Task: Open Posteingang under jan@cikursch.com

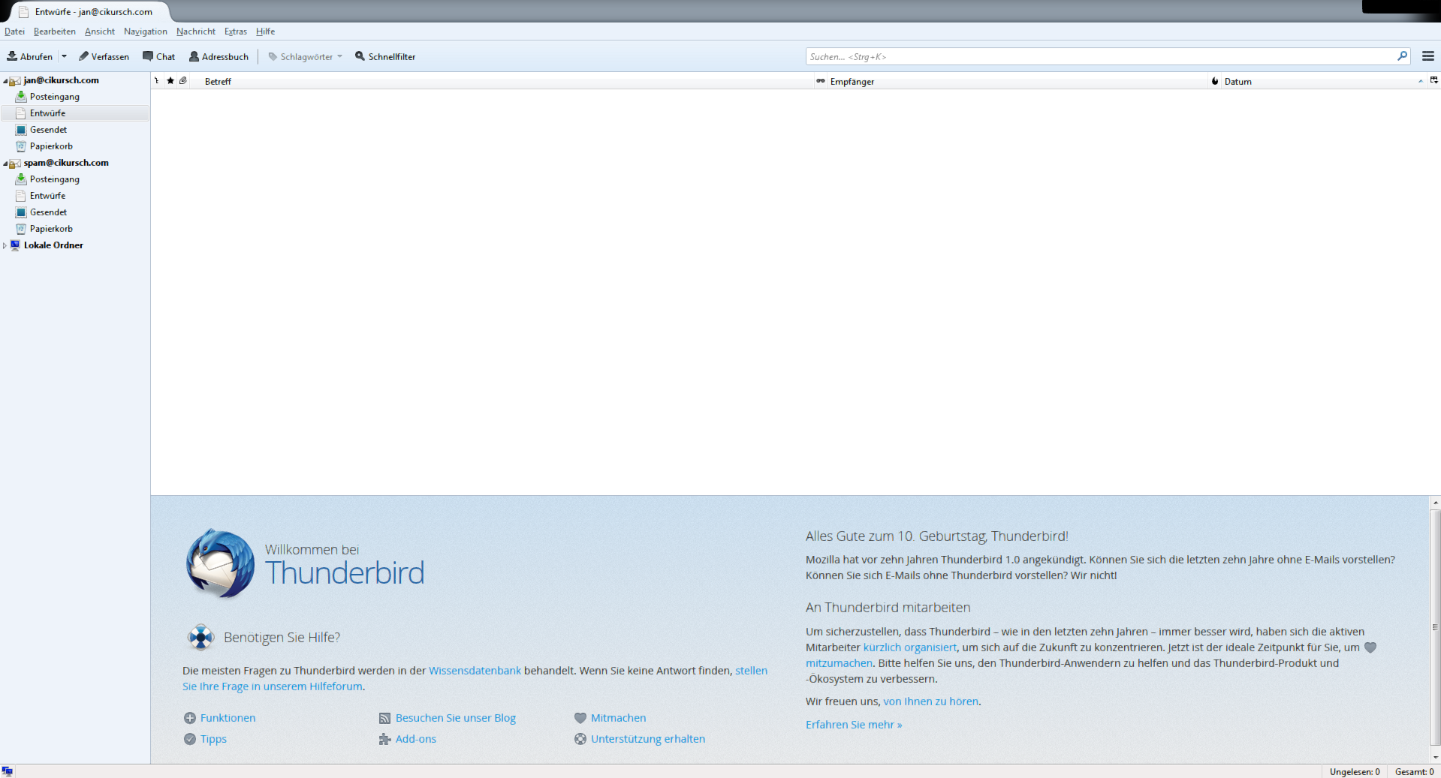Action: point(55,97)
